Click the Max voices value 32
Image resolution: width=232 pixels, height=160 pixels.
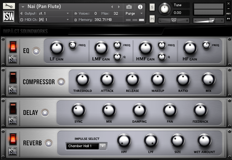pos(116,14)
